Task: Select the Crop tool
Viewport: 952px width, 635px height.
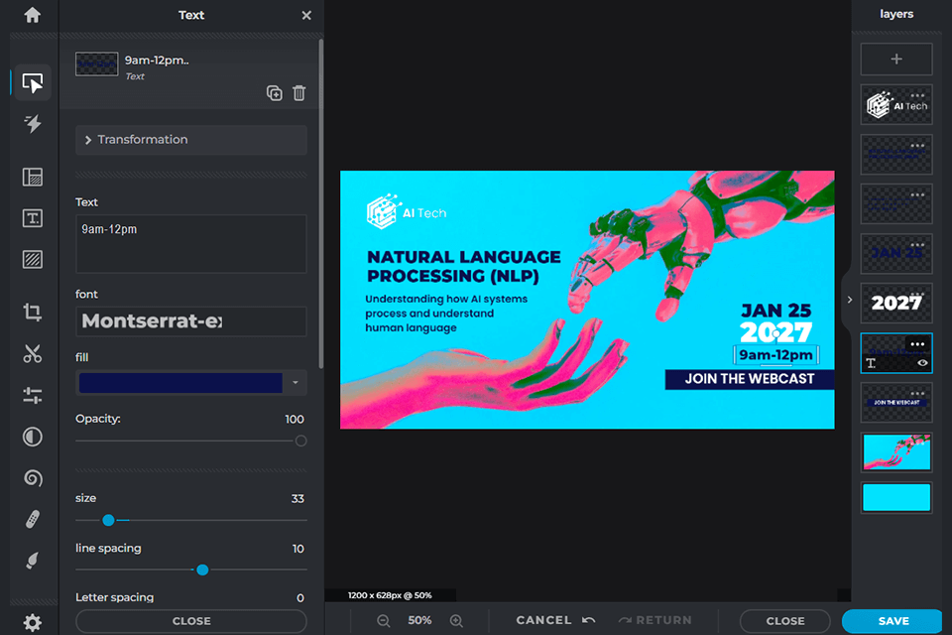Action: 32,313
